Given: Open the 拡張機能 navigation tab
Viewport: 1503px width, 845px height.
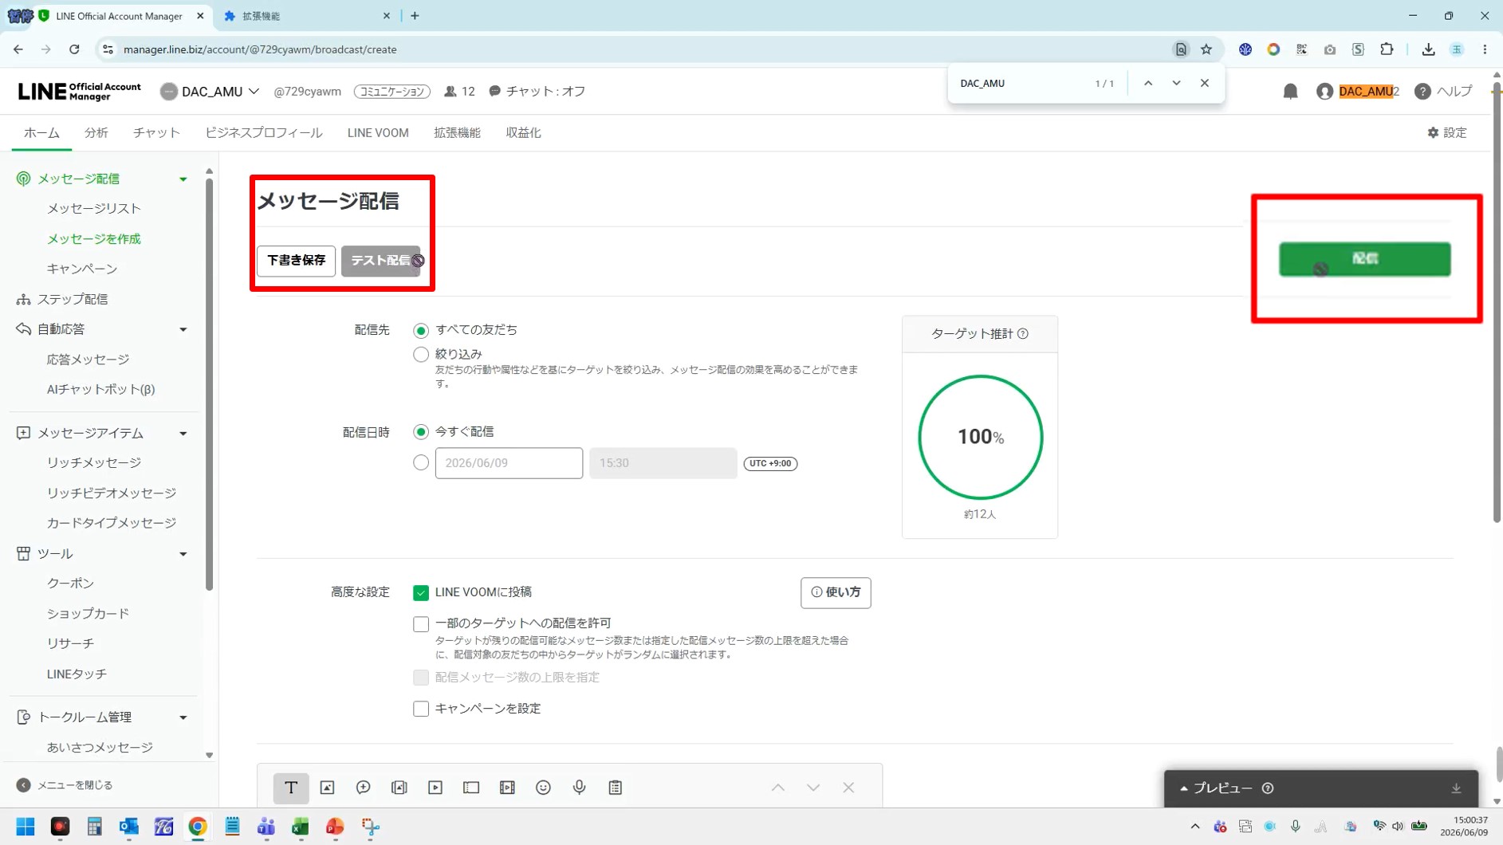Looking at the screenshot, I should tap(457, 133).
